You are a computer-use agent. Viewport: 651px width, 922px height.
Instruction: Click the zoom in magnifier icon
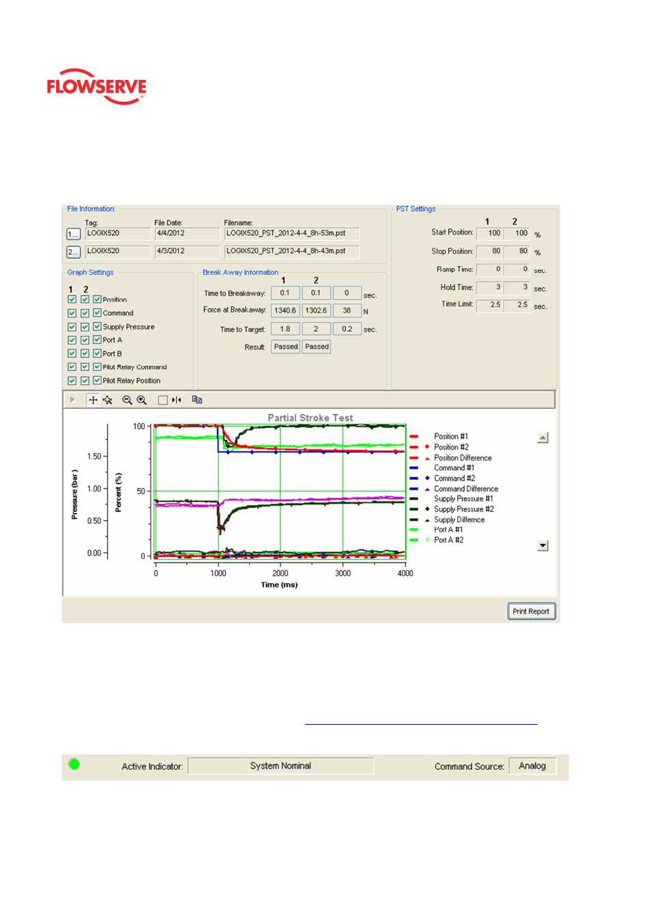tap(142, 400)
